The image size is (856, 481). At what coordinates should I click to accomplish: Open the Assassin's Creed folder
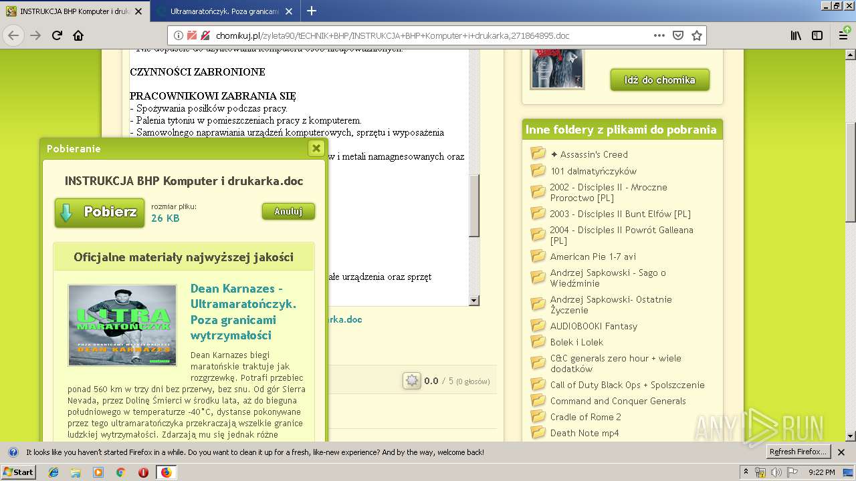click(589, 154)
